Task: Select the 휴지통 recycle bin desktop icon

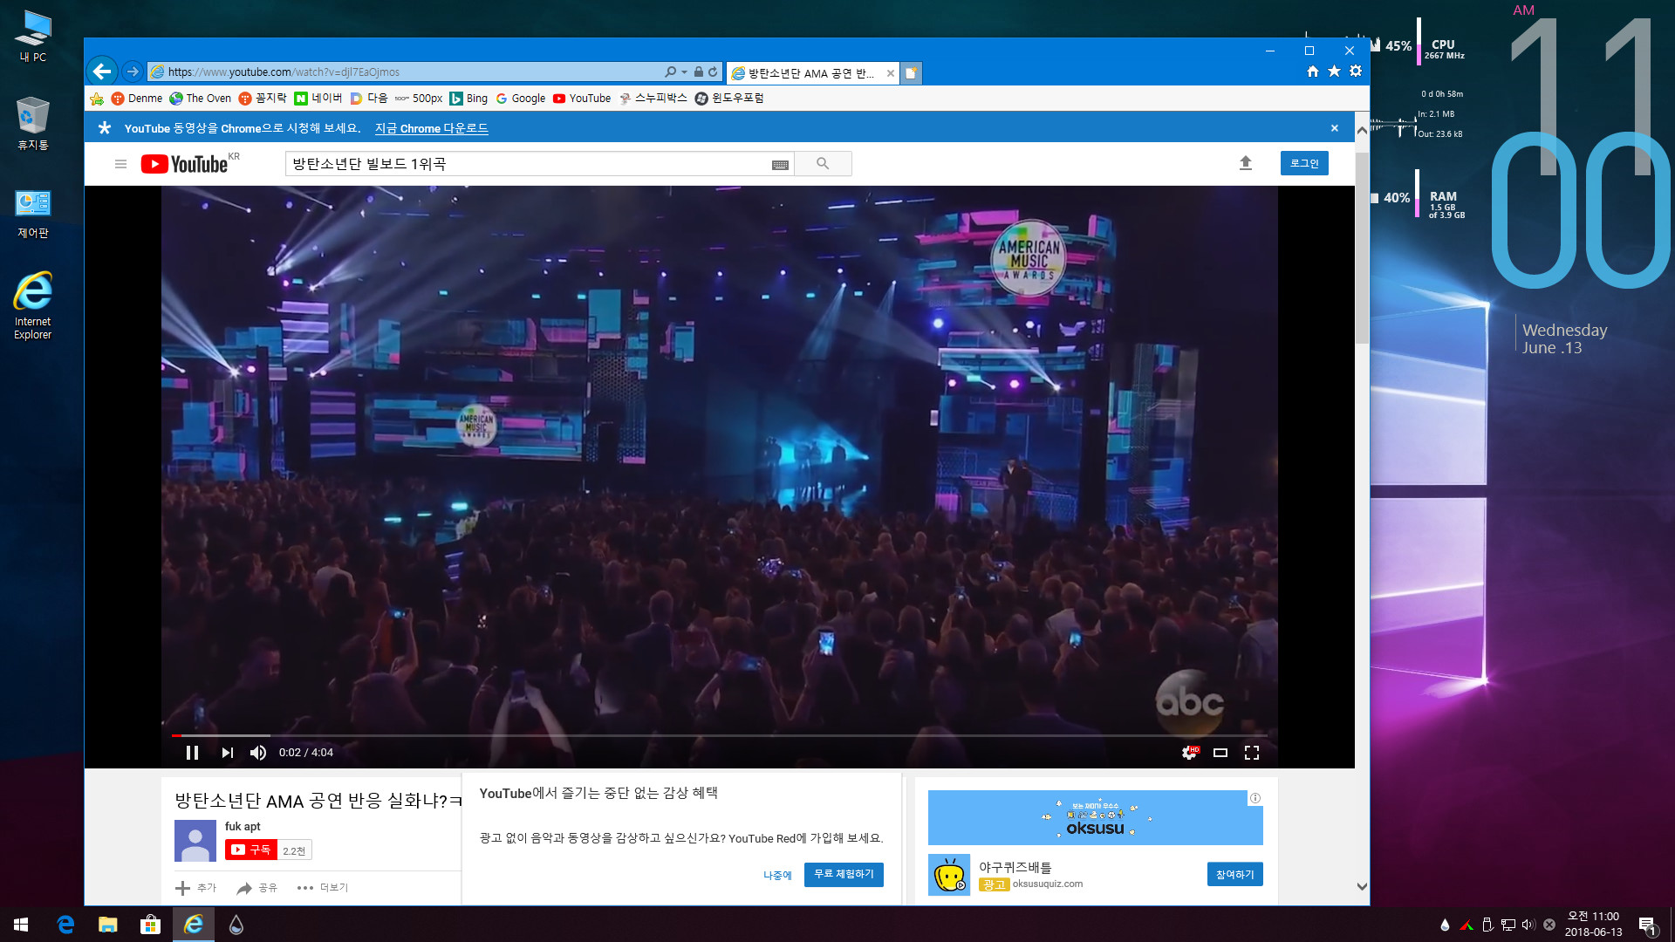Action: (32, 124)
